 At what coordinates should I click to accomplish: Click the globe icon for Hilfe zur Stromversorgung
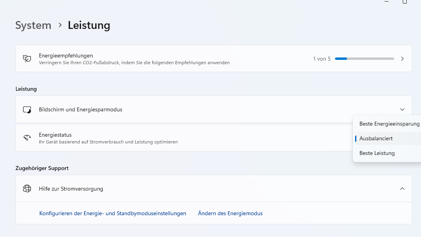point(27,189)
